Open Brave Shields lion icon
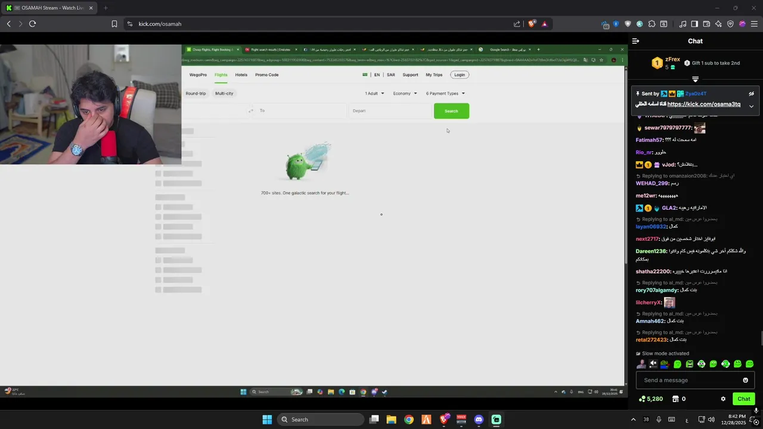This screenshot has height=429, width=763. (532, 24)
